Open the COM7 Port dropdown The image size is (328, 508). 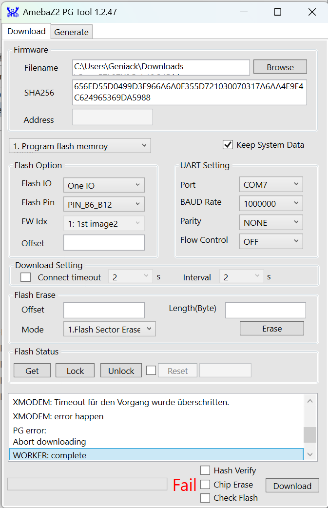pyautogui.click(x=271, y=185)
